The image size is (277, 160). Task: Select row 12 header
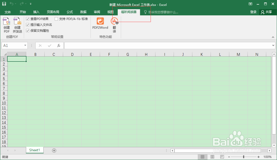(4, 113)
